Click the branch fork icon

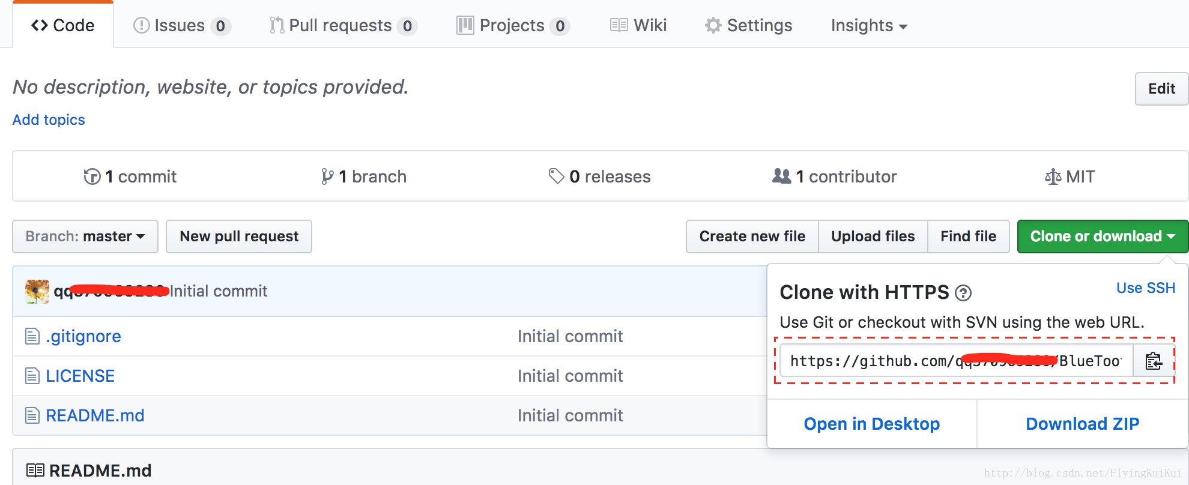click(x=327, y=176)
